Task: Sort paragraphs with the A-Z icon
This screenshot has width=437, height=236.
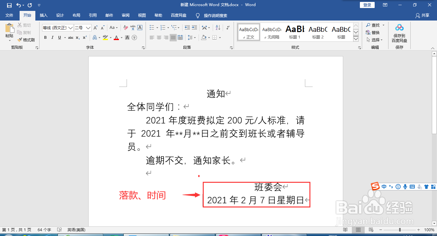Action: (x=217, y=28)
